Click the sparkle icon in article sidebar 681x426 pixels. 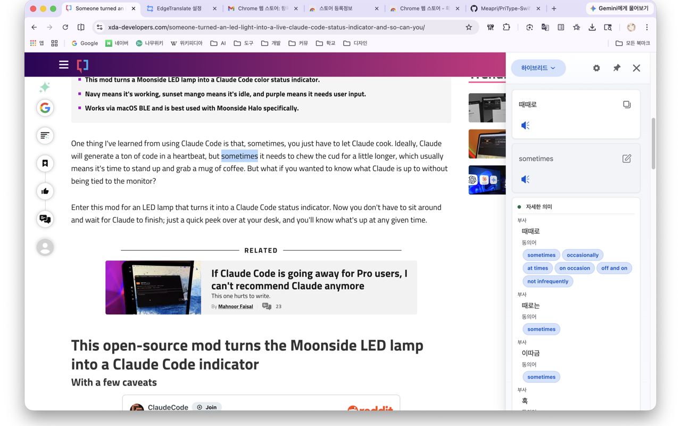45,87
